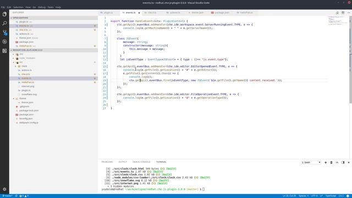Viewport: 352px width, 198px height.
Task: Toggle panel position icon
Action: click(343, 162)
